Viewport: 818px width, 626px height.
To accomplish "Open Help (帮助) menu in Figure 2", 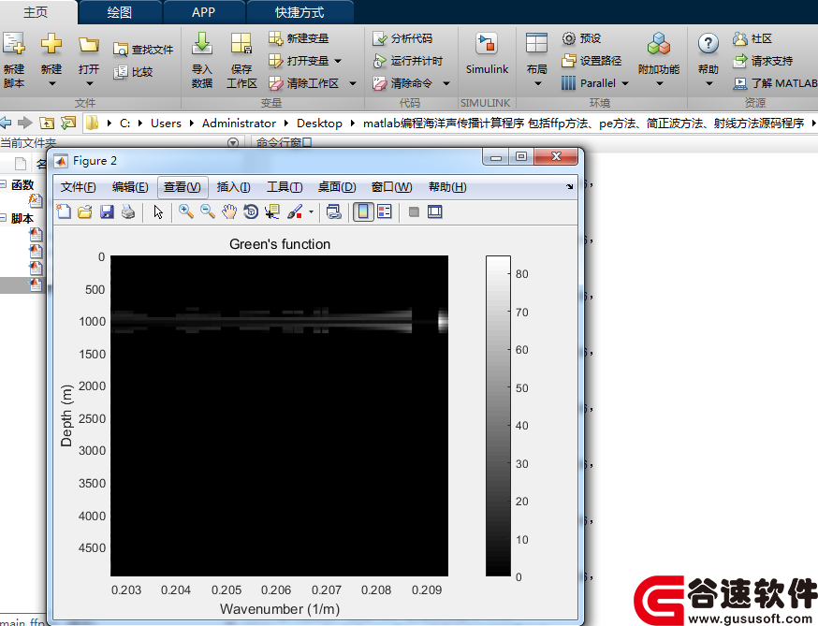I will 447,187.
